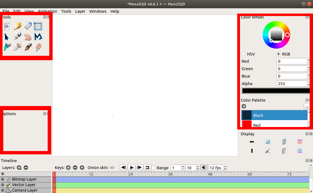Select the Polyline tool

(38, 37)
